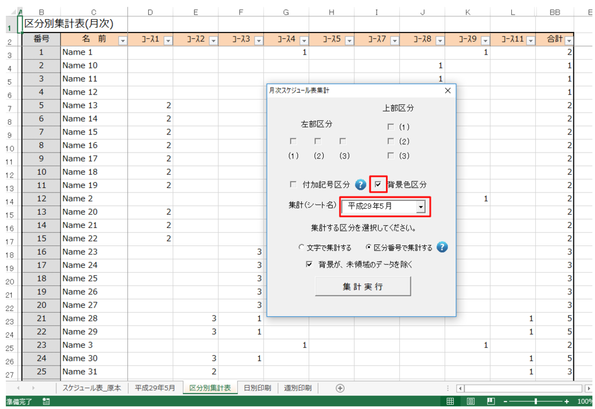This screenshot has height=409, width=595.
Task: Open the 合計 column filter dropdown
Action: [x=568, y=40]
